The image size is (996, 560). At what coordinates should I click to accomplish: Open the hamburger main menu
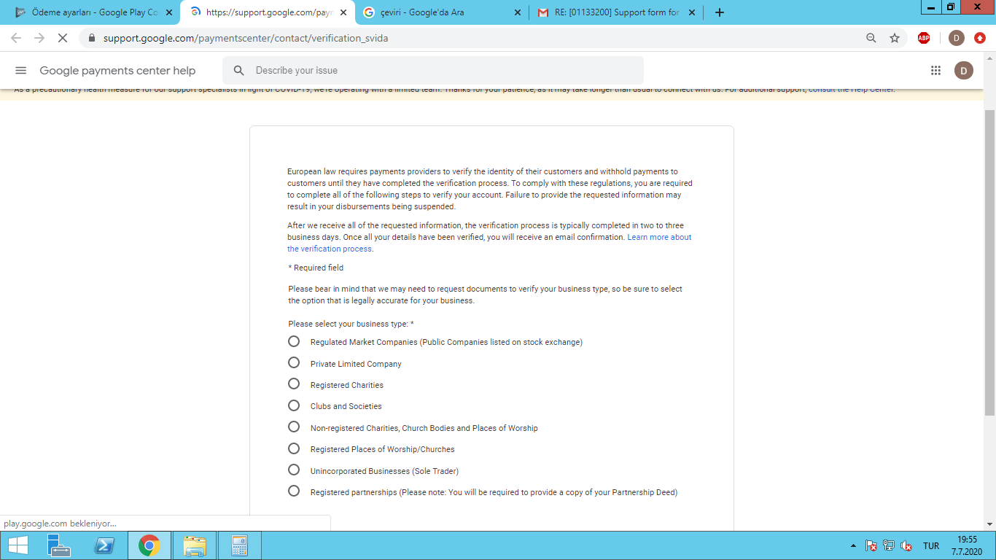[x=21, y=71]
